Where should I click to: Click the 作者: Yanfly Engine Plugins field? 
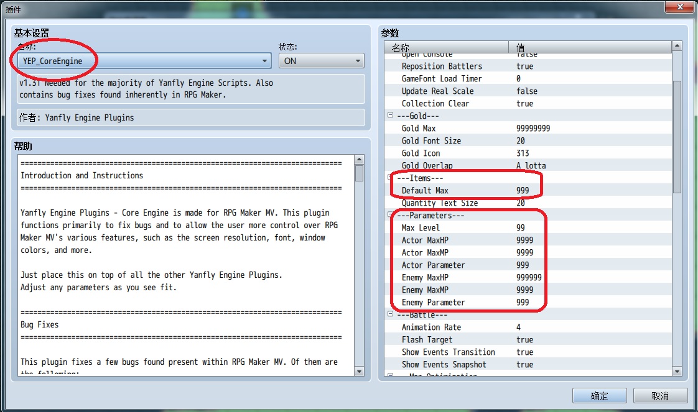point(191,118)
